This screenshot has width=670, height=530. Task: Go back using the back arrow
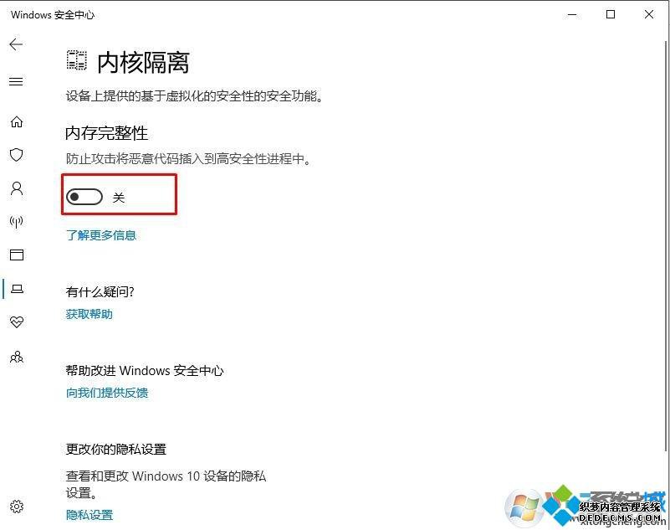tap(16, 44)
